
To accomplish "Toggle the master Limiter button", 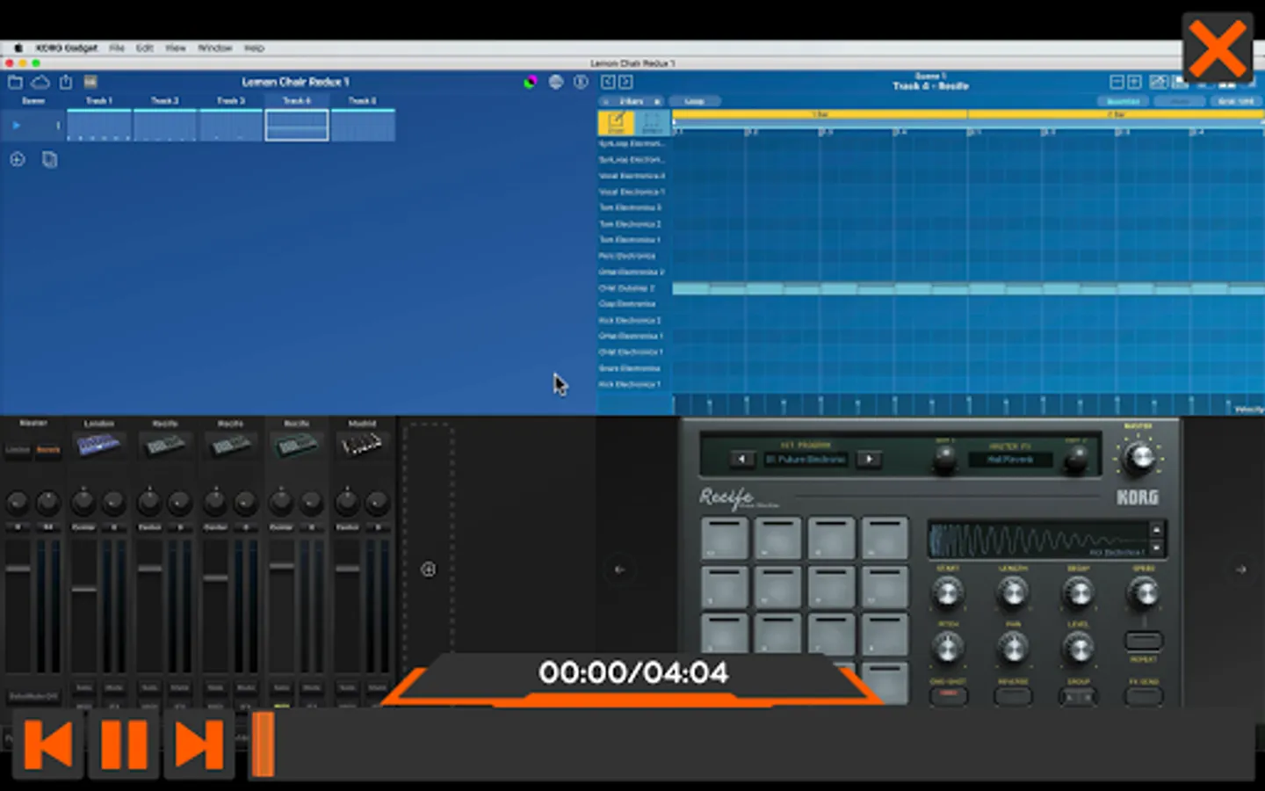I will (x=18, y=450).
